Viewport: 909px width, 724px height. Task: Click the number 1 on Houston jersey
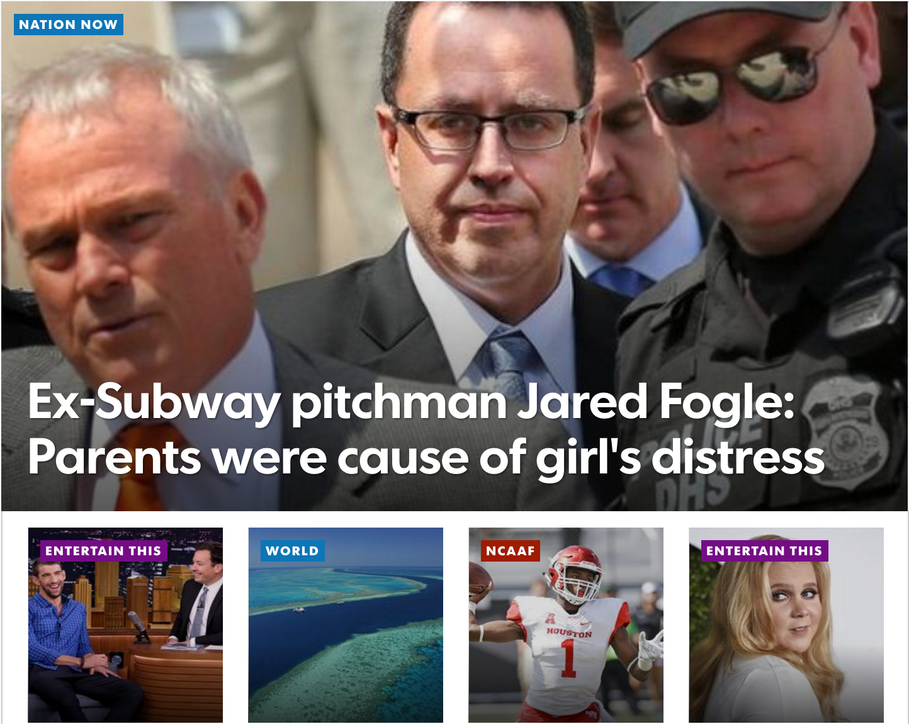click(x=568, y=658)
